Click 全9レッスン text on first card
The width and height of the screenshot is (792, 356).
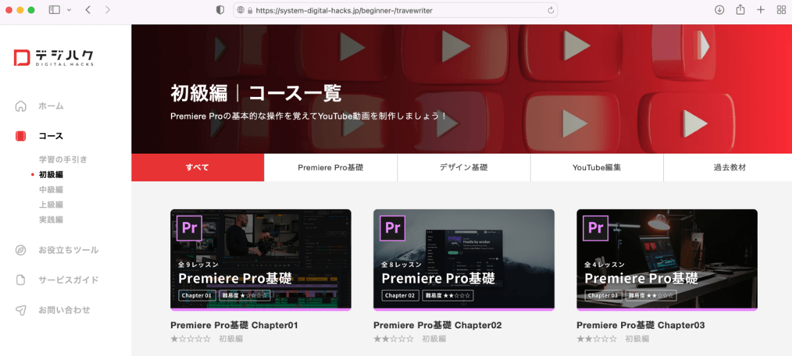197,264
